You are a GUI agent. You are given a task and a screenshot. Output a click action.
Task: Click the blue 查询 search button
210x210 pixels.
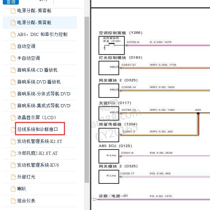[11, 2]
